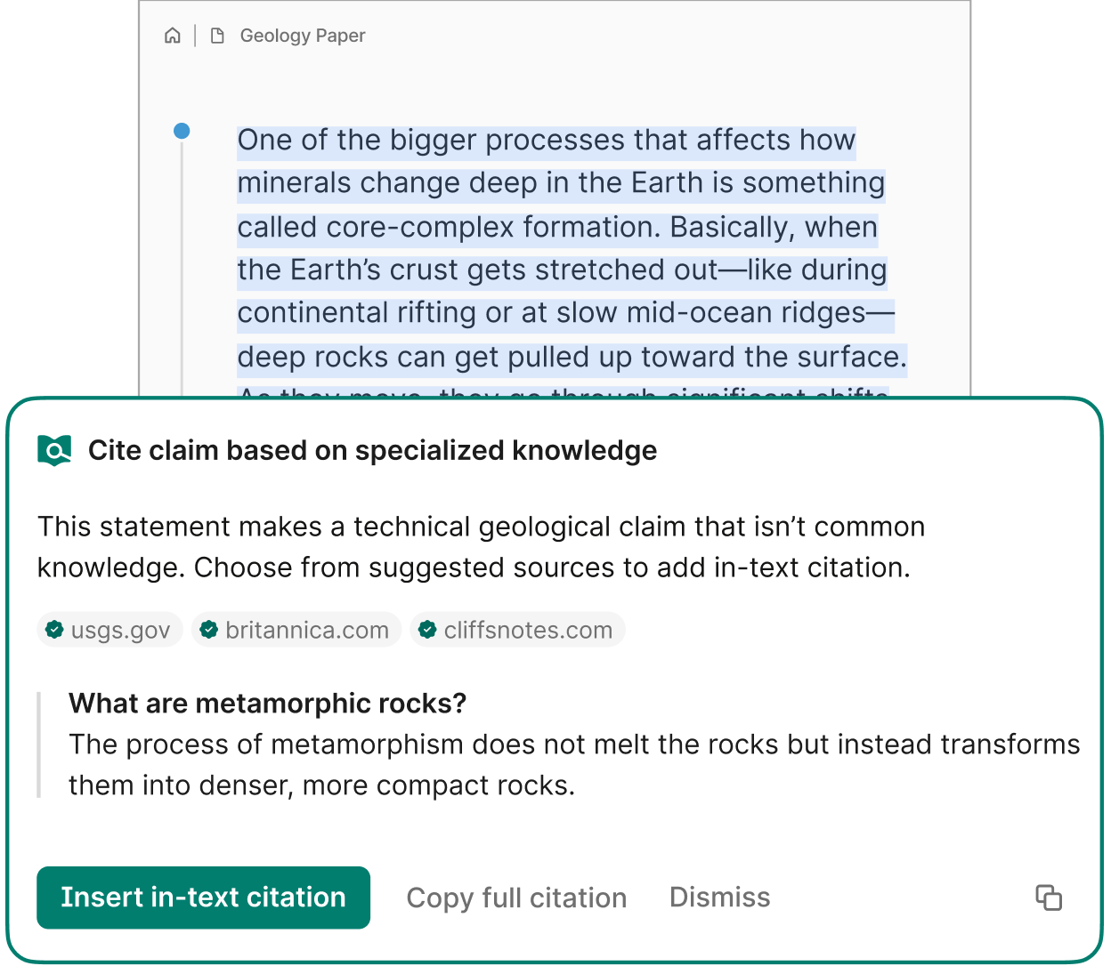The width and height of the screenshot is (1111, 966).
Task: Click the copy icon in the popup corner
Action: point(1049,898)
